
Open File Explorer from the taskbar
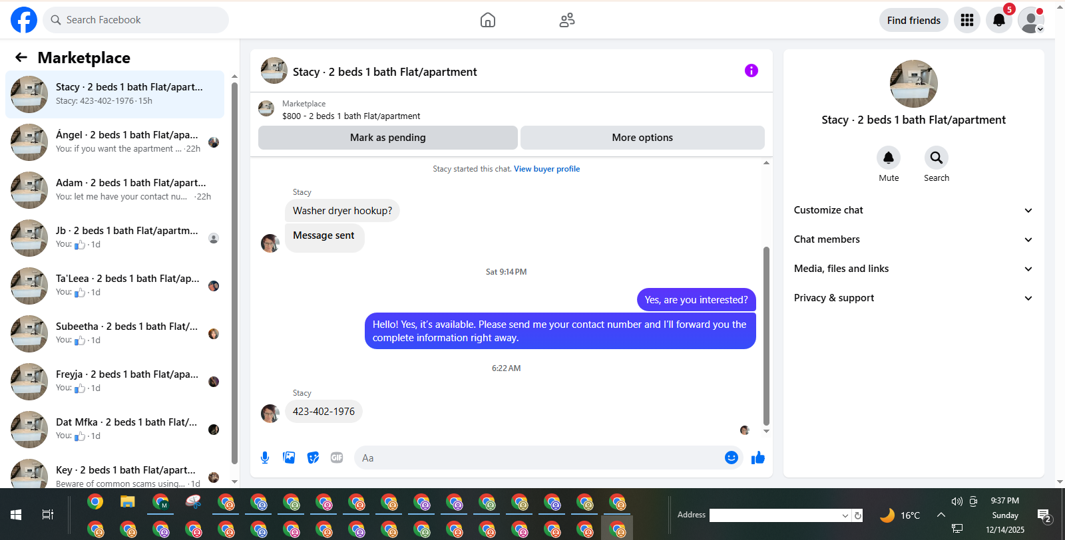[x=128, y=501]
